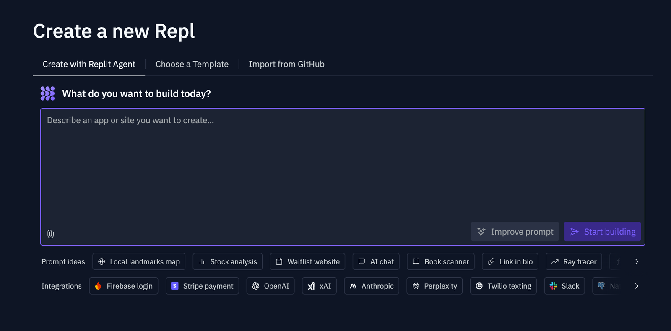The image size is (671, 331).
Task: Select Create with Replit Agent tab
Action: 89,64
